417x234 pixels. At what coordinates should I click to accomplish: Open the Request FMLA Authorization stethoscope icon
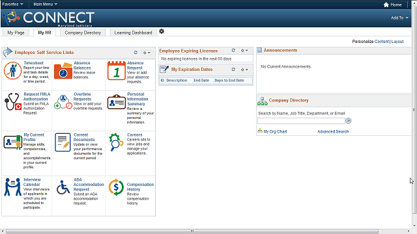(13, 101)
